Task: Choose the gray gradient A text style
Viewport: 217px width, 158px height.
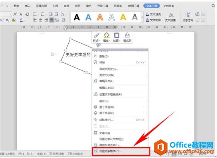Action: click(x=135, y=17)
